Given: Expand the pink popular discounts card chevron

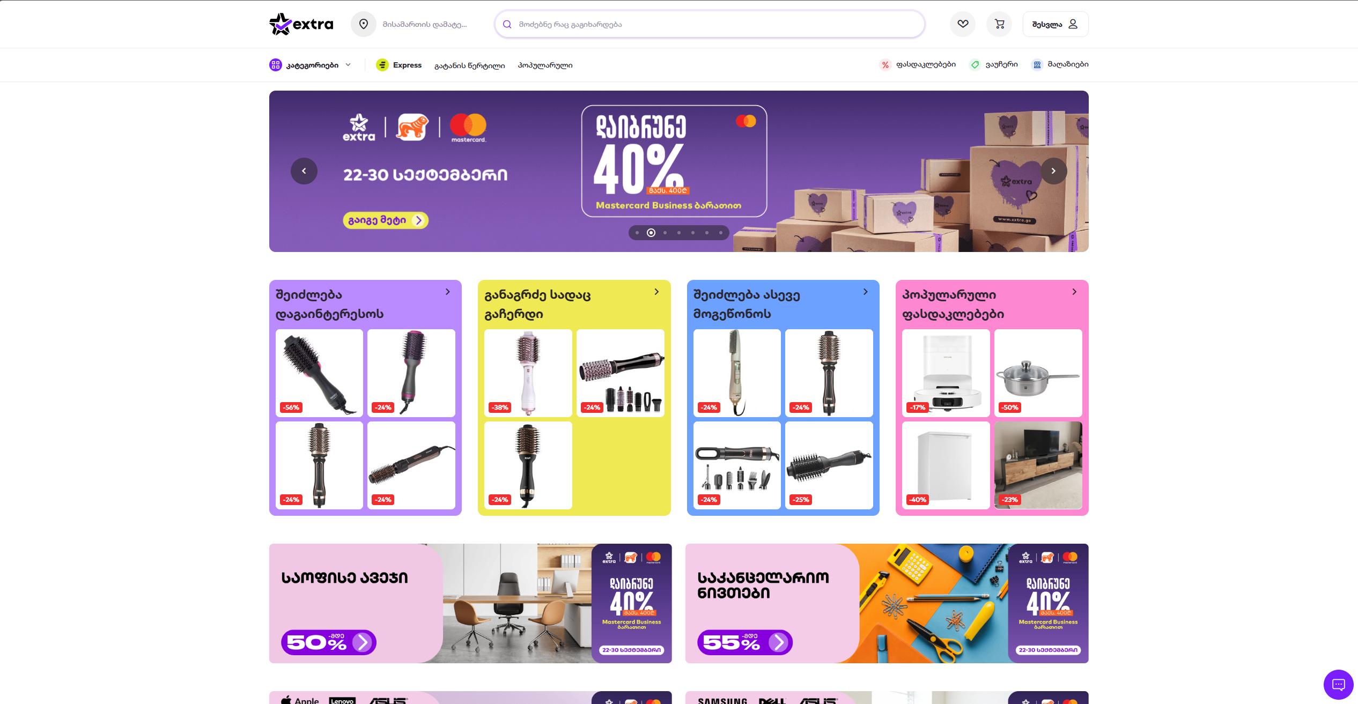Looking at the screenshot, I should click(x=1074, y=292).
